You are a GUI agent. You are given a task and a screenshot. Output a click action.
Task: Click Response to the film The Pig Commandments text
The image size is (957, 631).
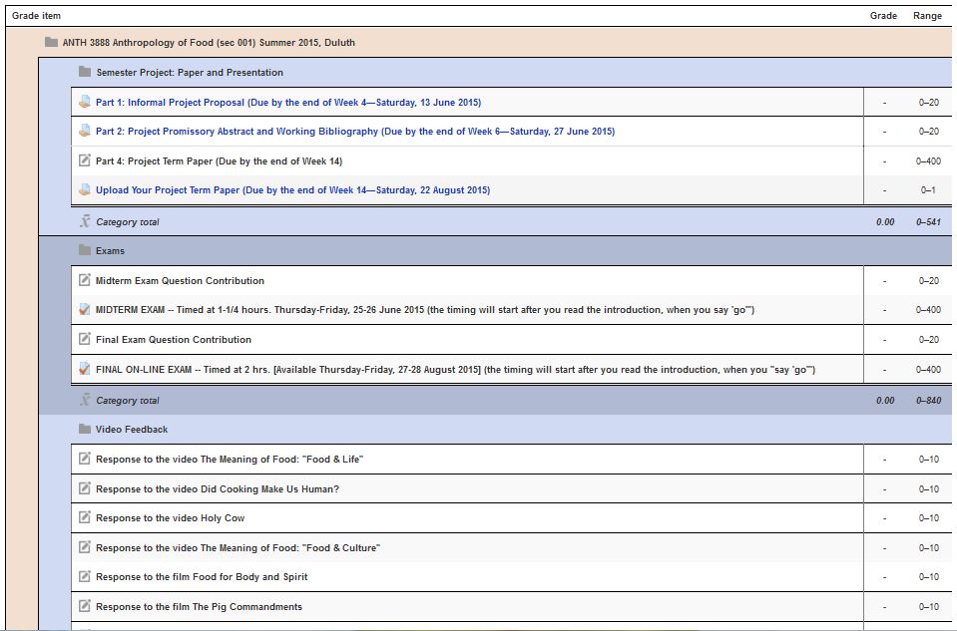[199, 607]
